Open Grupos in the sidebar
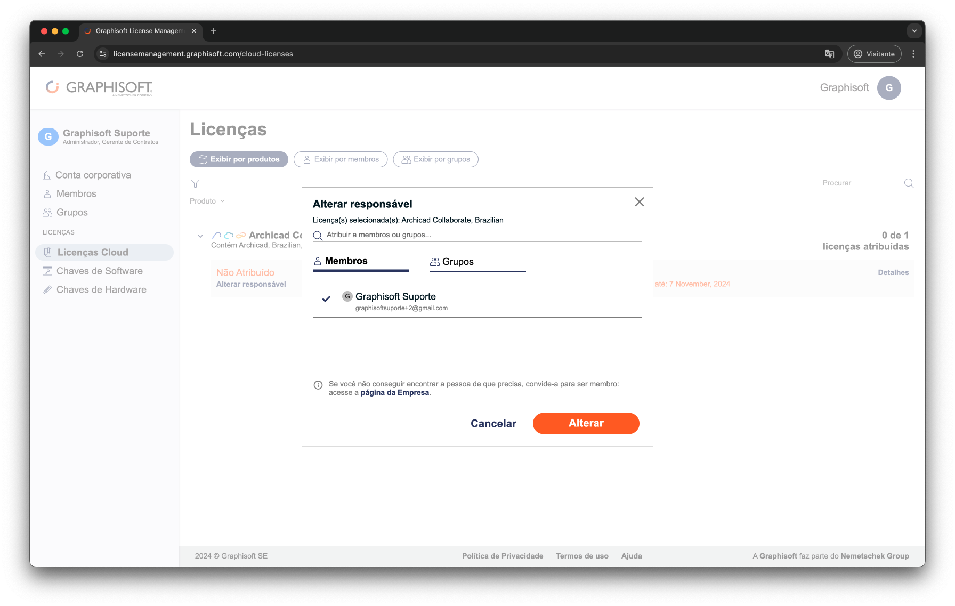955x606 pixels. click(72, 213)
